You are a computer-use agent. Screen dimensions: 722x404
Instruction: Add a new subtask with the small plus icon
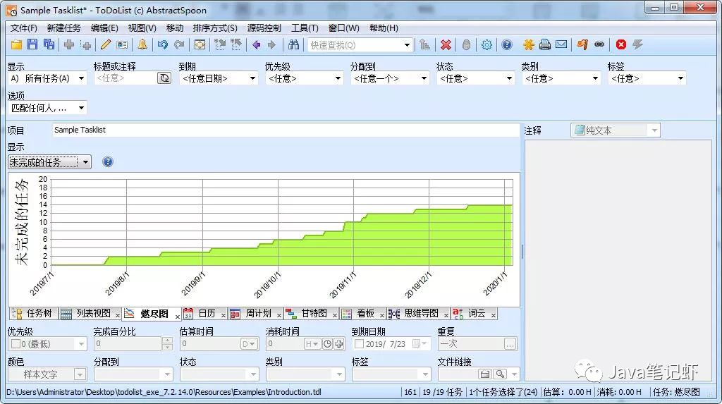tap(85, 44)
